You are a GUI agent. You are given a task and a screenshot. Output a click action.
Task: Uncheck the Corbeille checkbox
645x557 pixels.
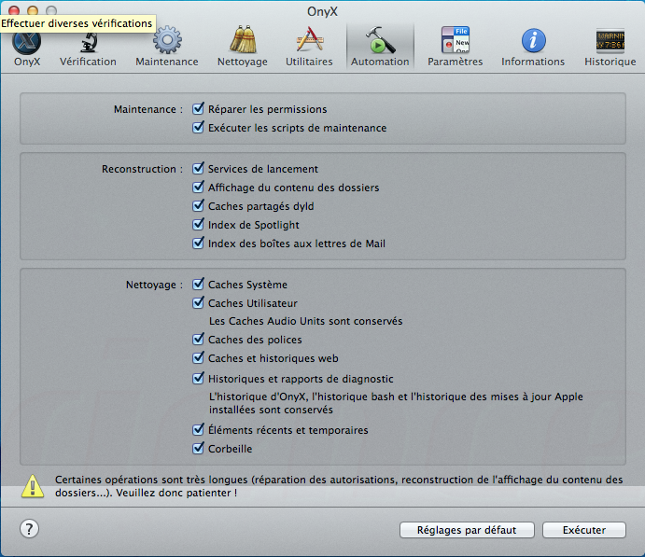pyautogui.click(x=198, y=448)
